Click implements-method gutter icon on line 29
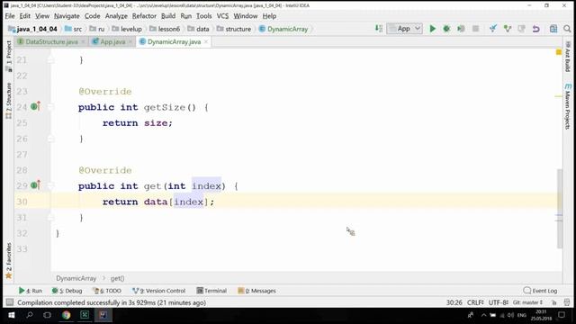 pyautogui.click(x=35, y=185)
